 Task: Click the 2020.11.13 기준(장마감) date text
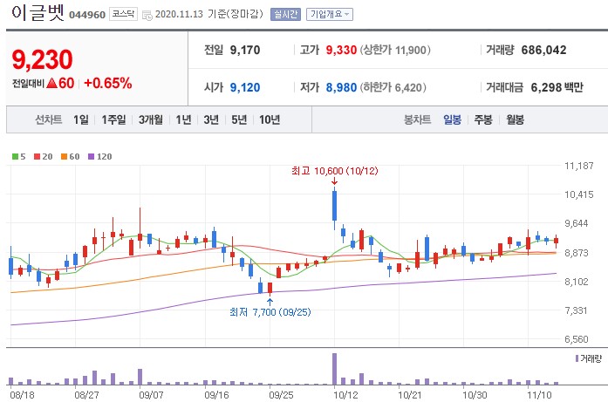coord(209,14)
